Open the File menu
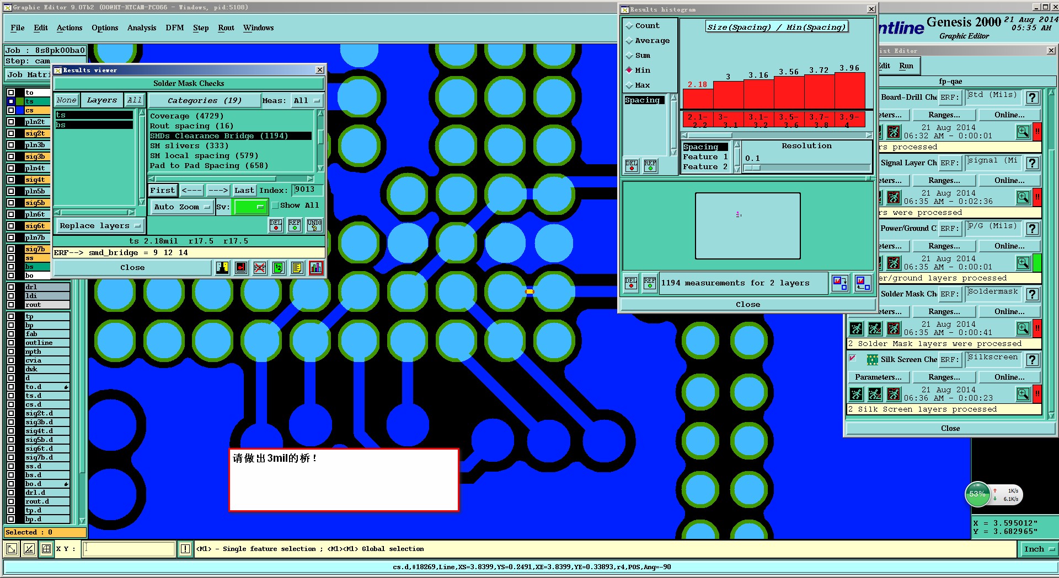This screenshot has width=1059, height=578. (x=18, y=28)
